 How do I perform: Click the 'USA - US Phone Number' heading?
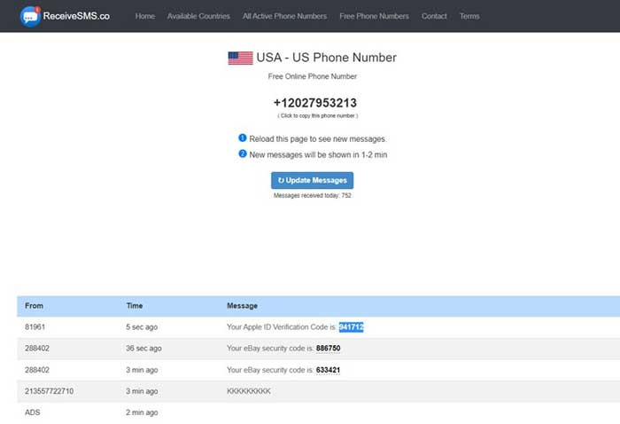[326, 58]
